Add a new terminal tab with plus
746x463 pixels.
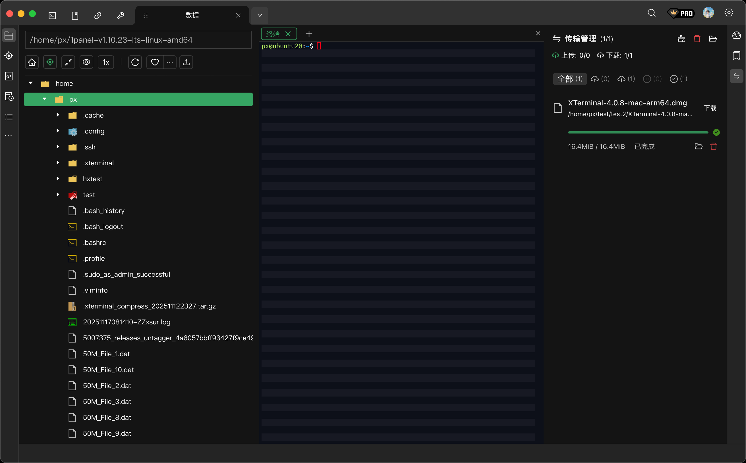coord(309,34)
